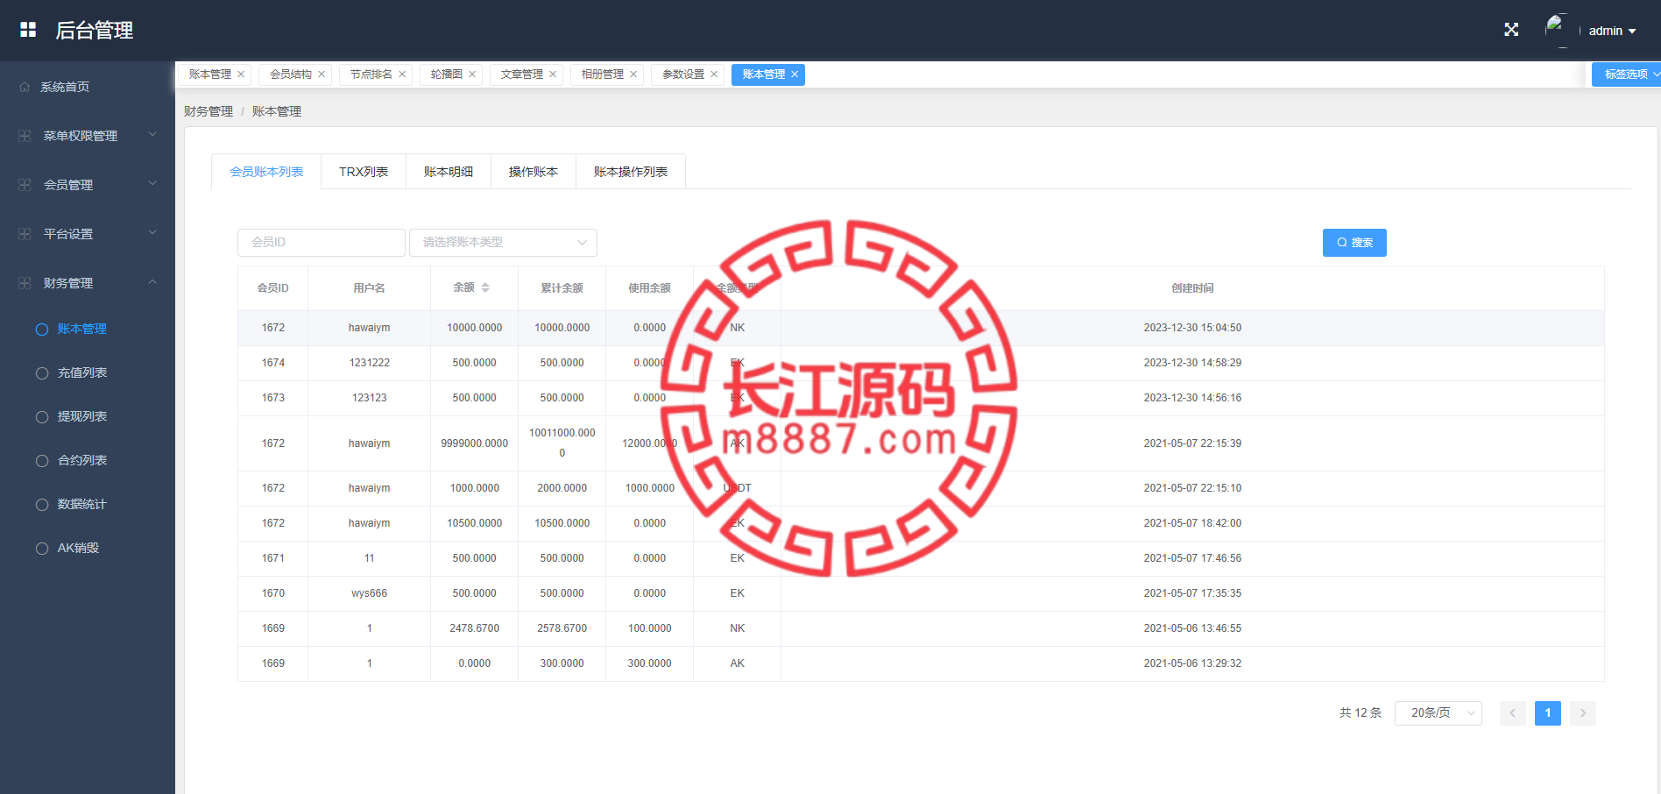Close the 轮播图 tag tab
The image size is (1661, 794).
(472, 74)
